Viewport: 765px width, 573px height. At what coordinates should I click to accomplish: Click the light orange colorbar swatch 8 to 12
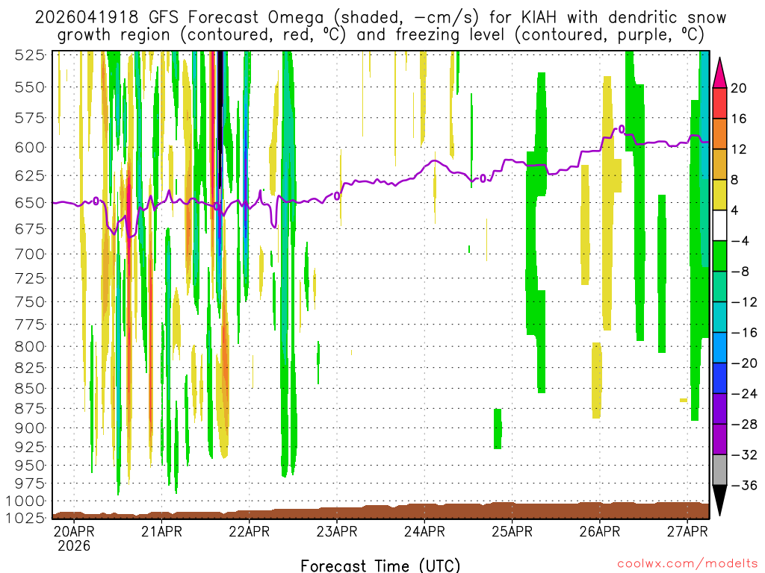(x=719, y=165)
